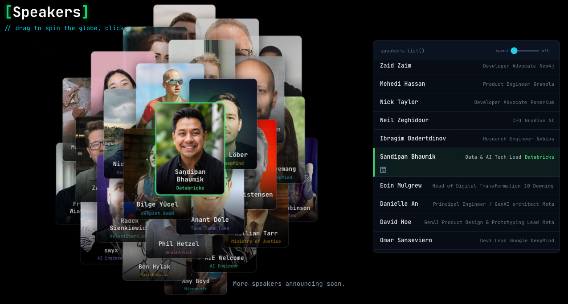Select Danielle An in the list
Image resolution: width=568 pixels, height=304 pixels.
(466, 204)
